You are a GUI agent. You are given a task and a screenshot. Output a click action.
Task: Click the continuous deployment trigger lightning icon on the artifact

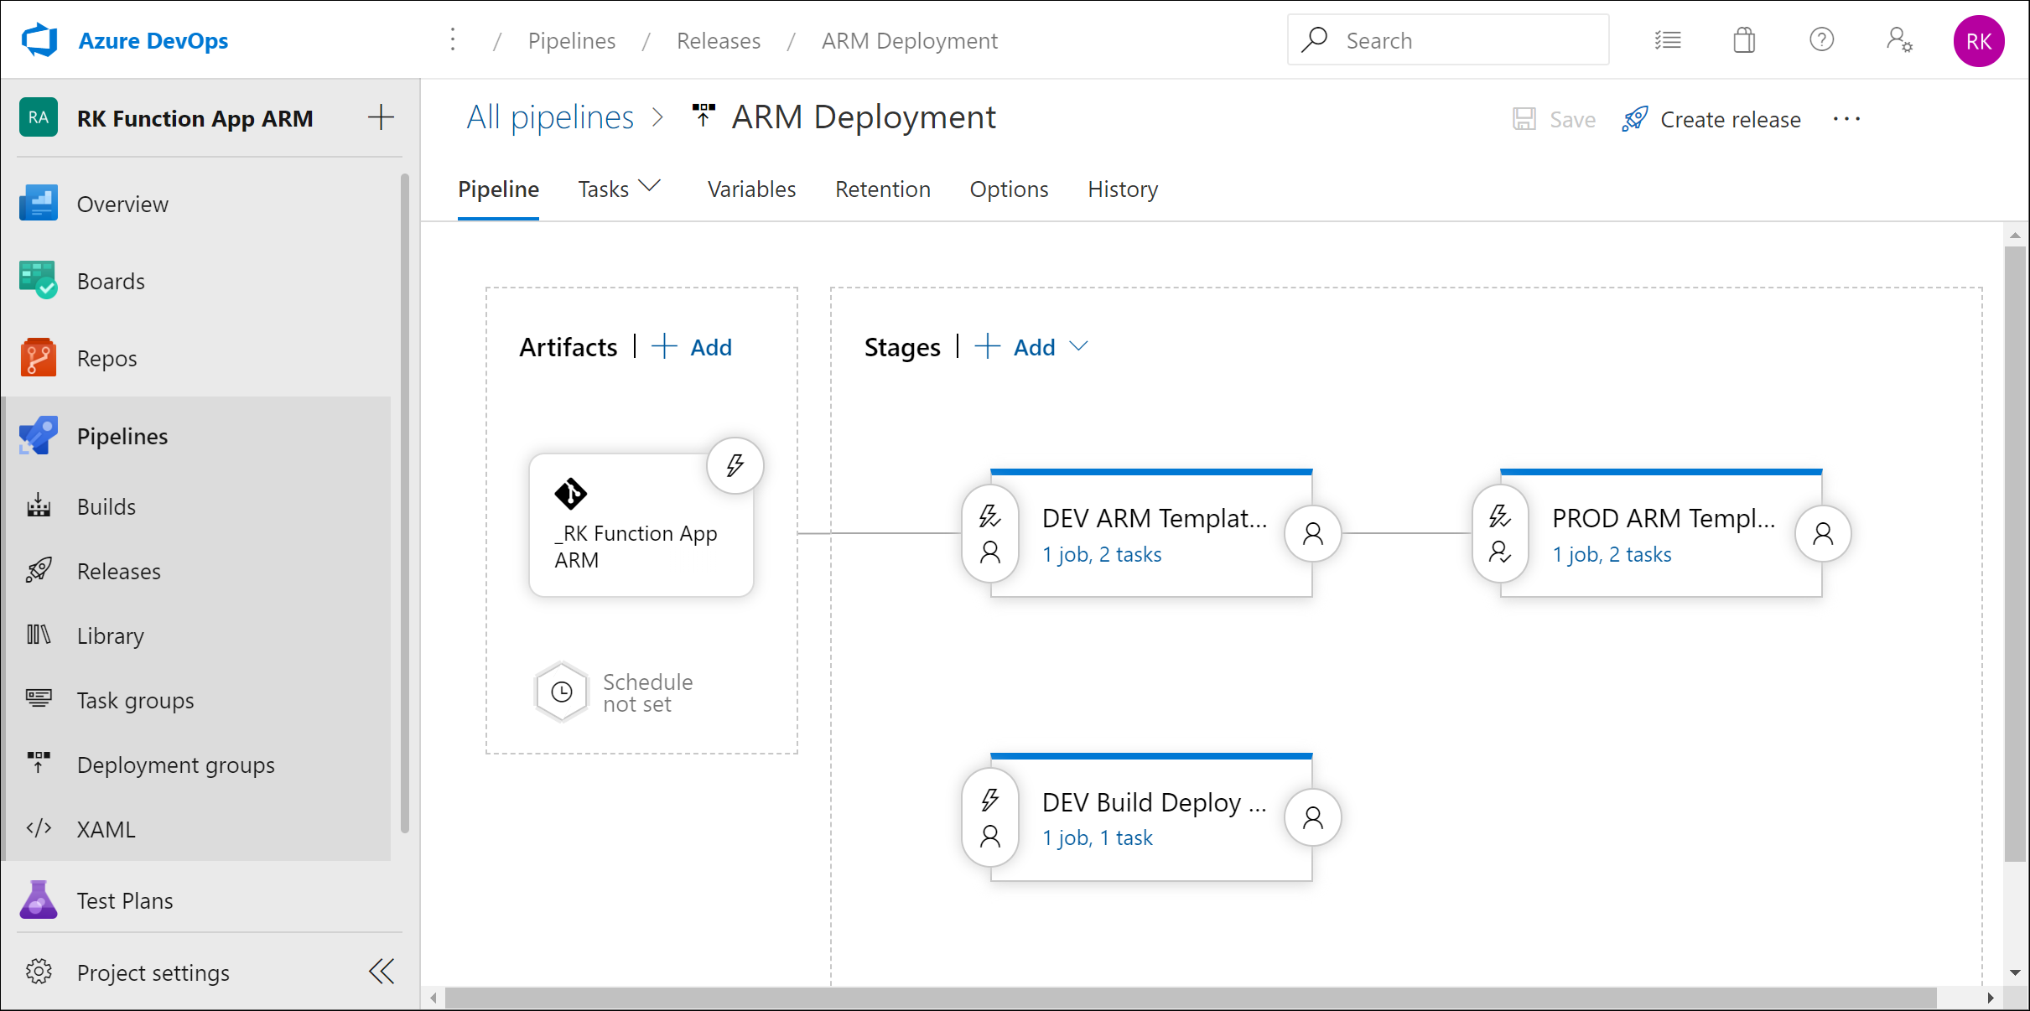(x=735, y=465)
